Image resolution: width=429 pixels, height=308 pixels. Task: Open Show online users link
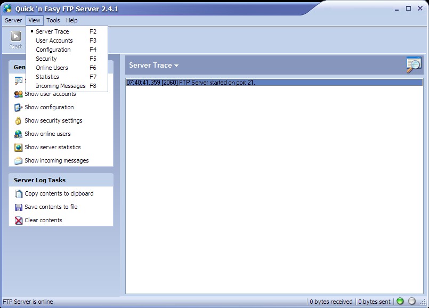click(47, 134)
